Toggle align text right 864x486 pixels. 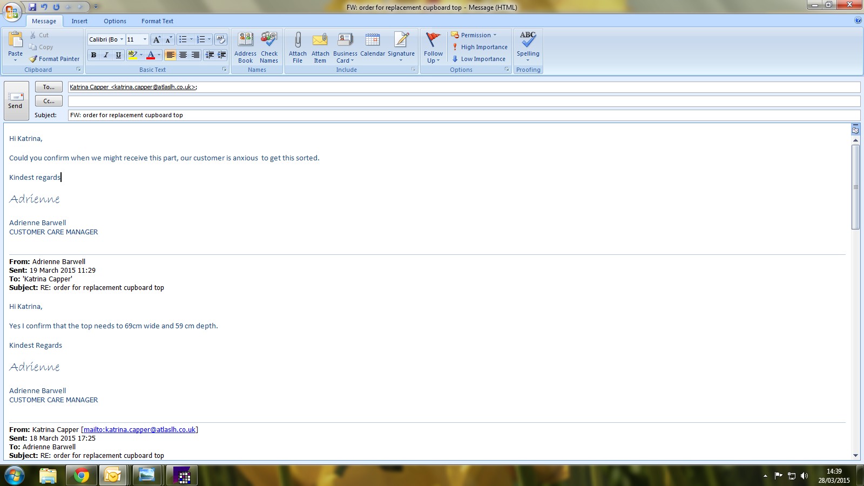click(195, 55)
